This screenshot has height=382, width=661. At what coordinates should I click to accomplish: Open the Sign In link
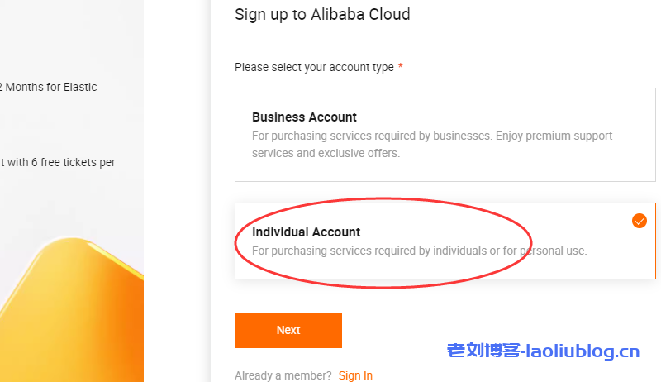pyautogui.click(x=355, y=375)
